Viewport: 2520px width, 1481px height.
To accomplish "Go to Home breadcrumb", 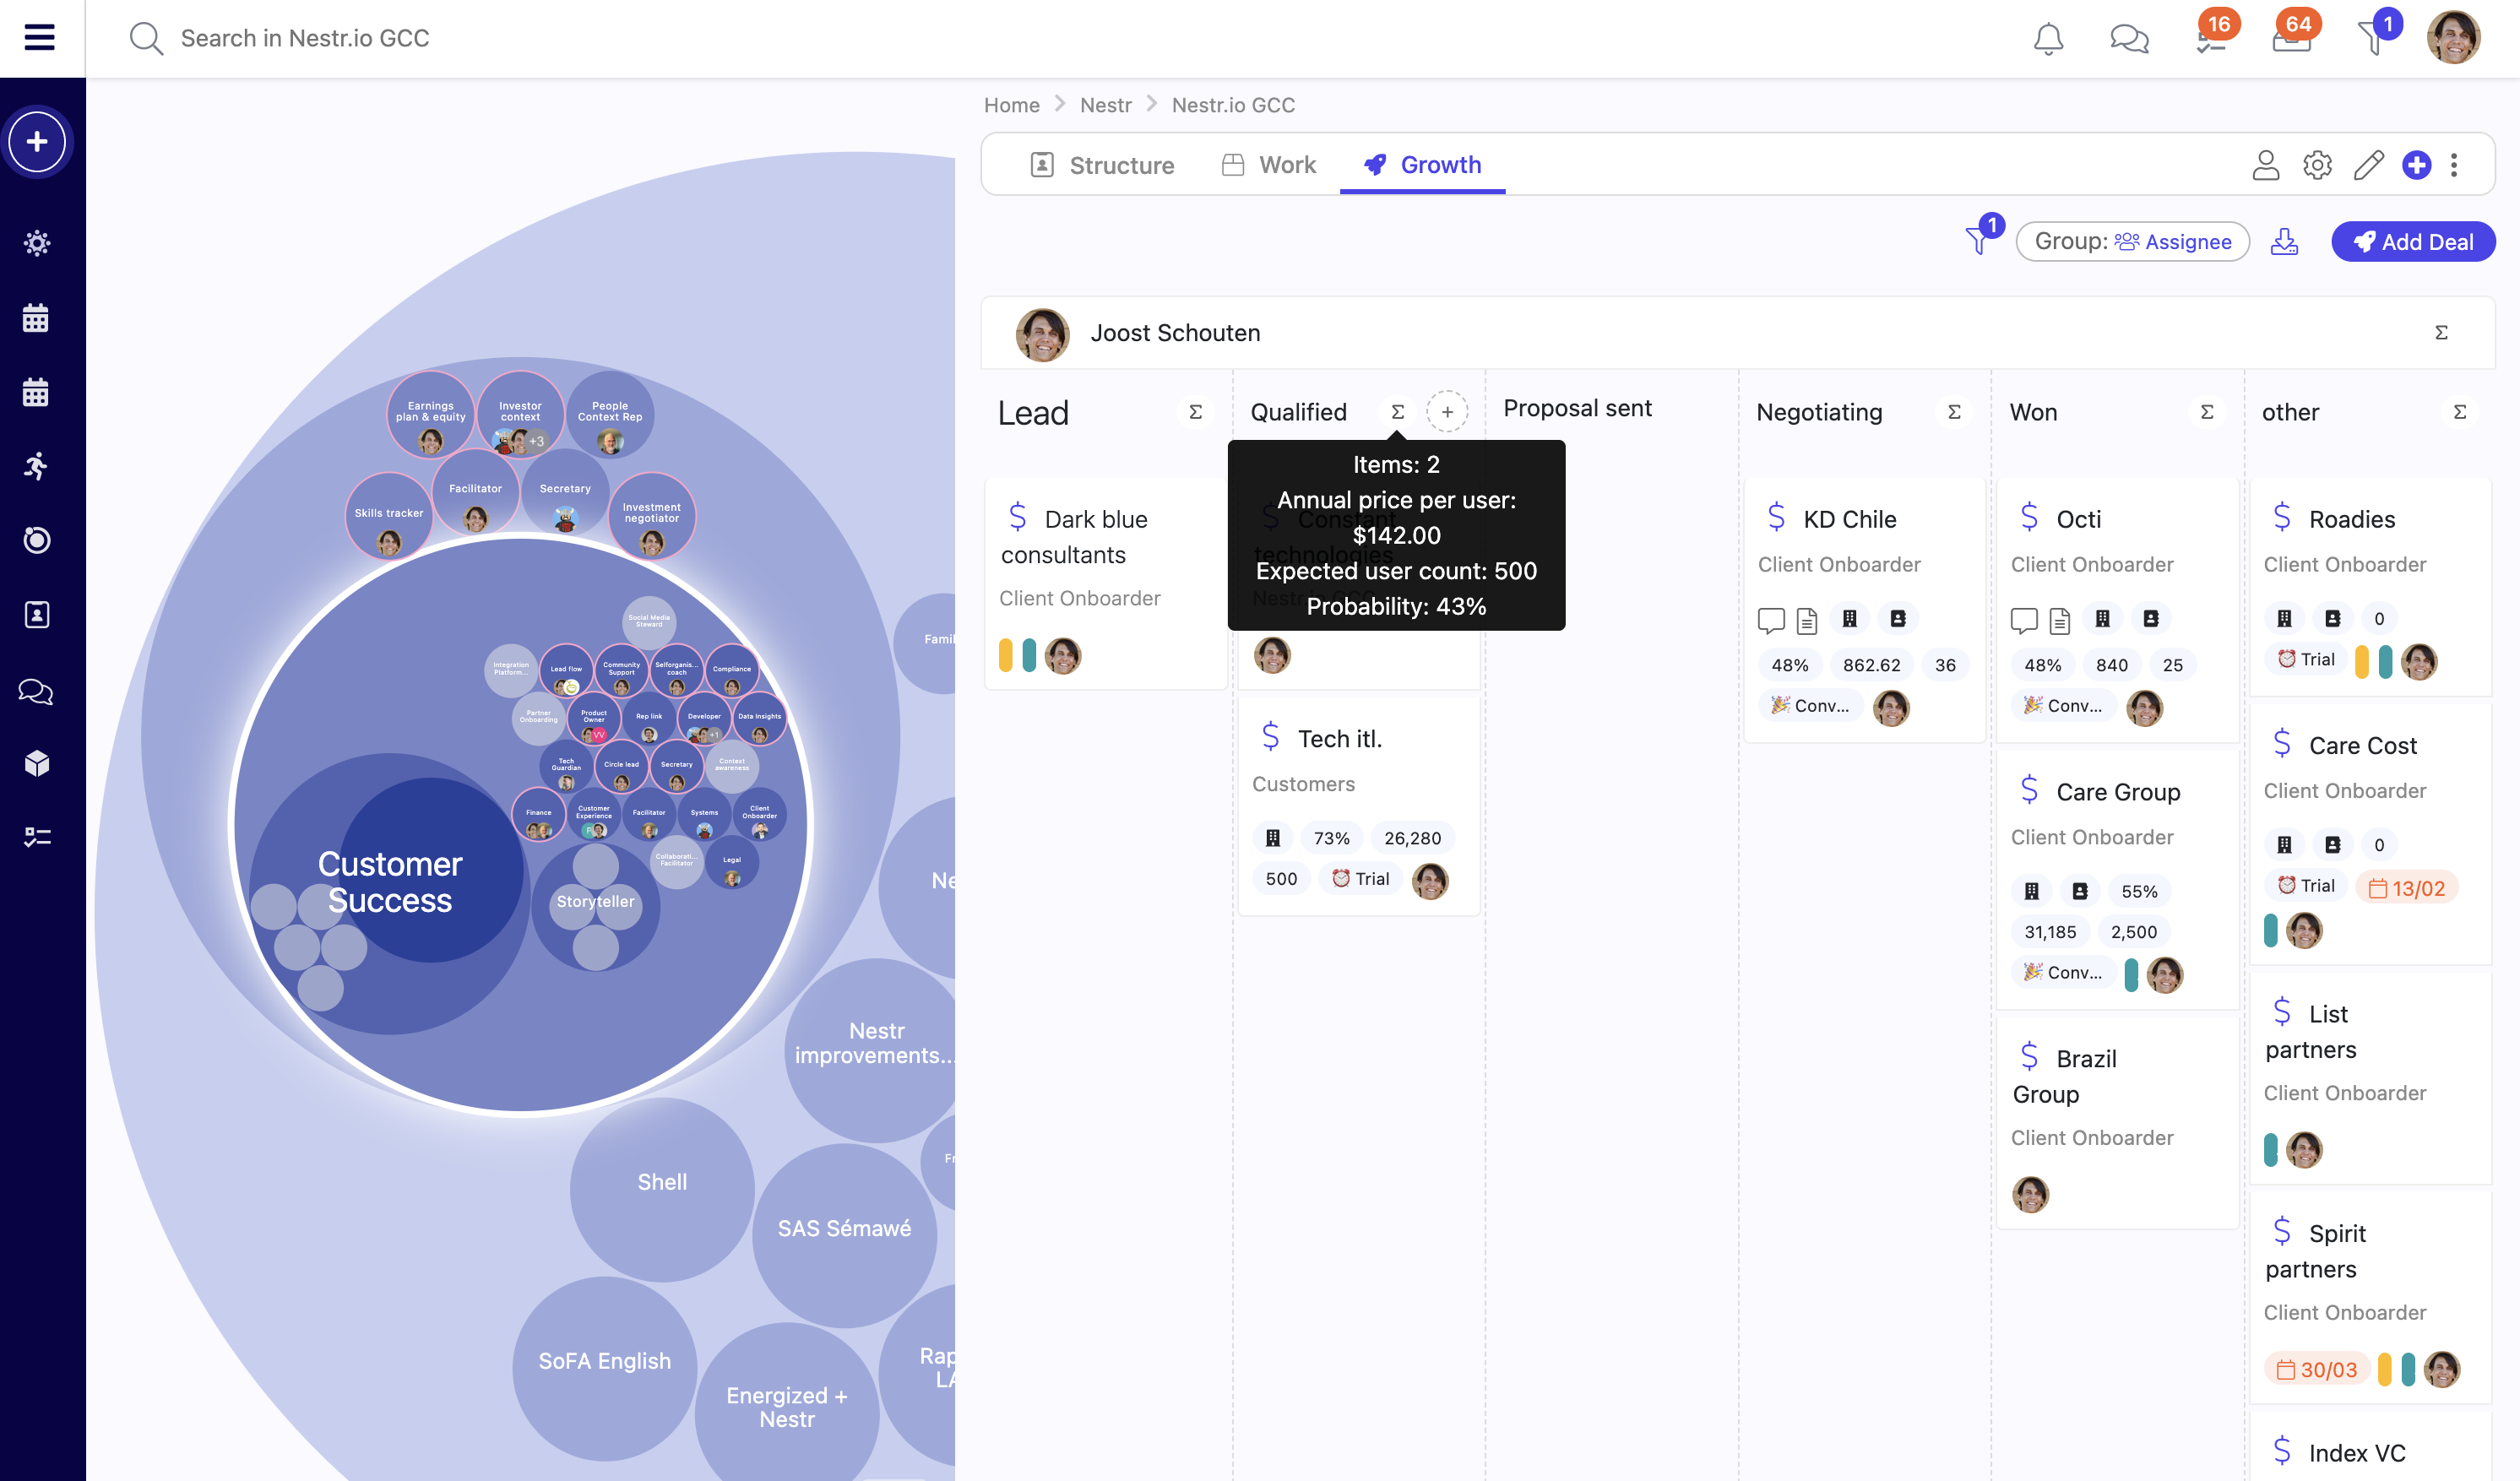I will coord(1011,105).
